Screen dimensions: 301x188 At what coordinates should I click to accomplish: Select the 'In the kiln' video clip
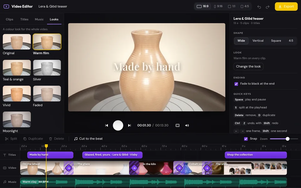pos(156,168)
